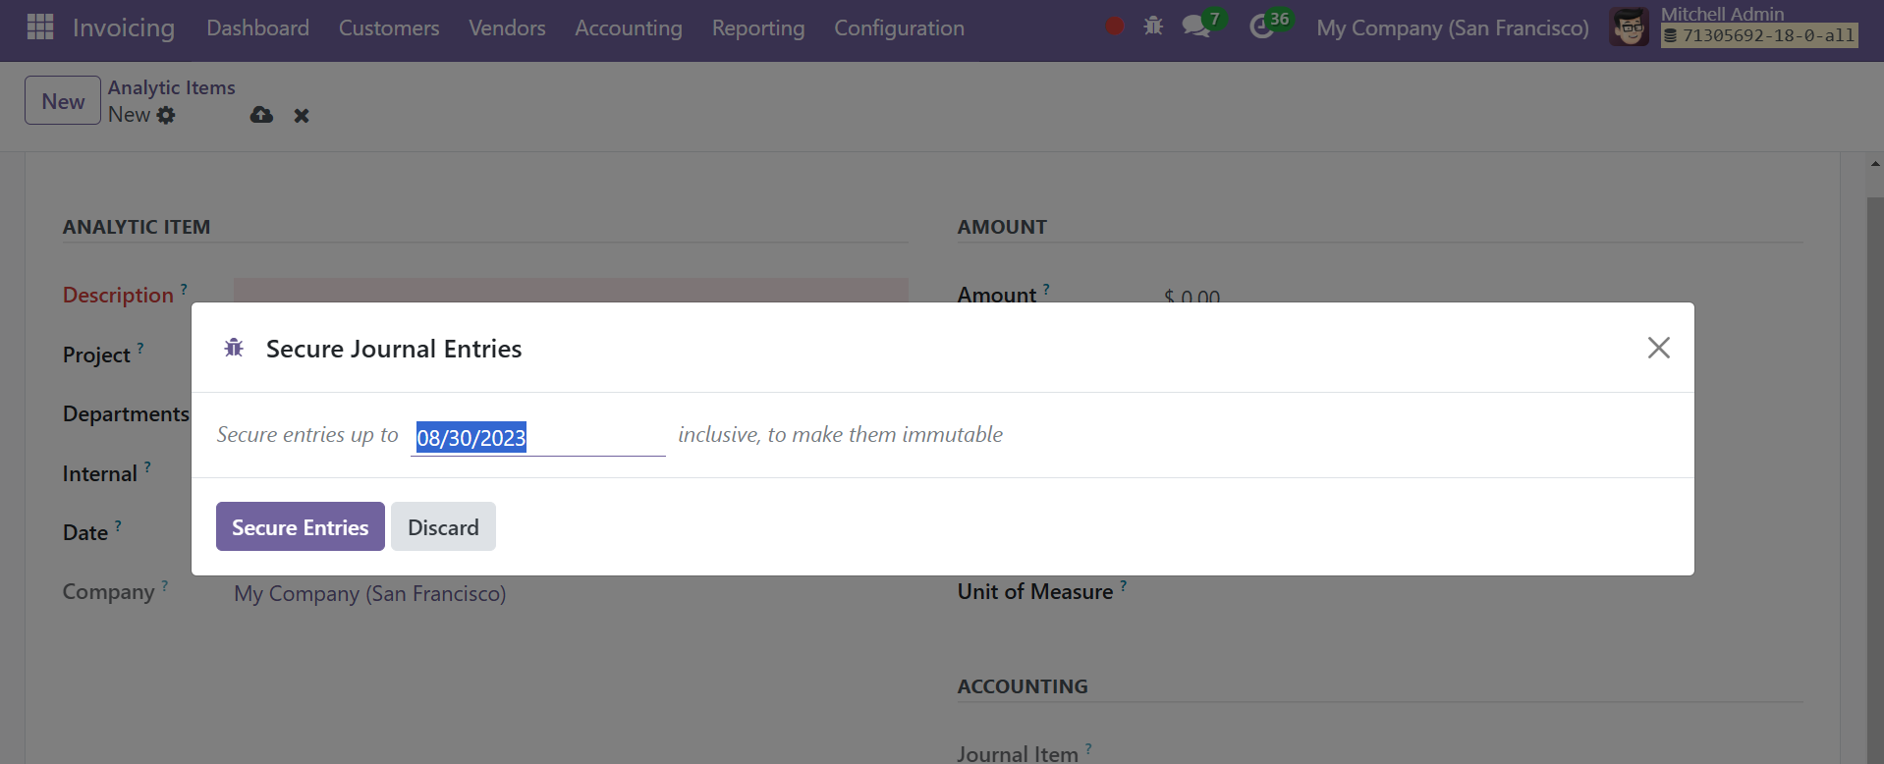Click the Departments label
The width and height of the screenshot is (1884, 764).
126,414
